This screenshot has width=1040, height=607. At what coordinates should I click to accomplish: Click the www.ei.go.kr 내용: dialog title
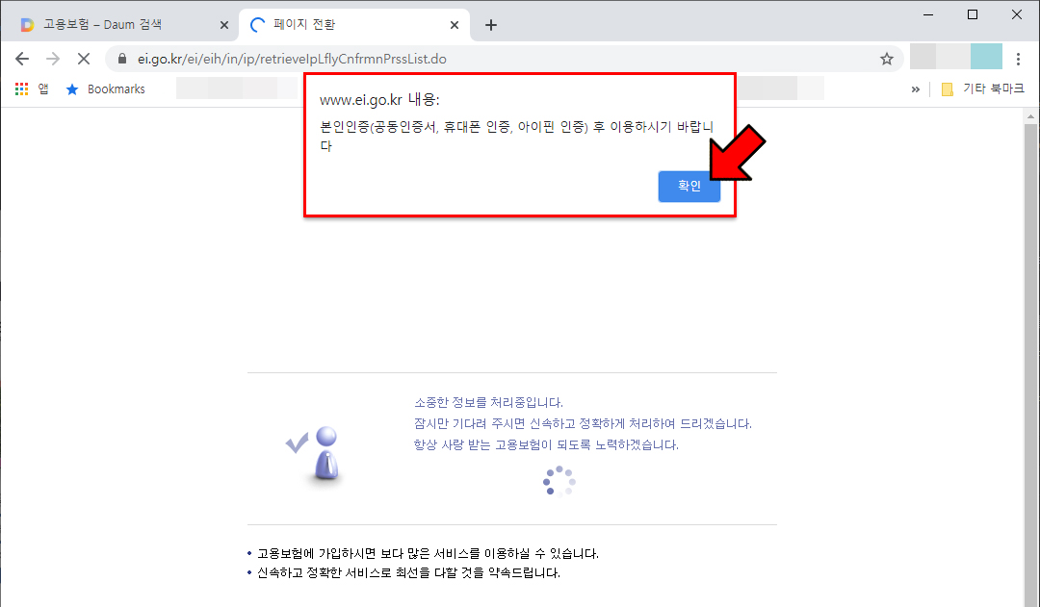(x=379, y=100)
